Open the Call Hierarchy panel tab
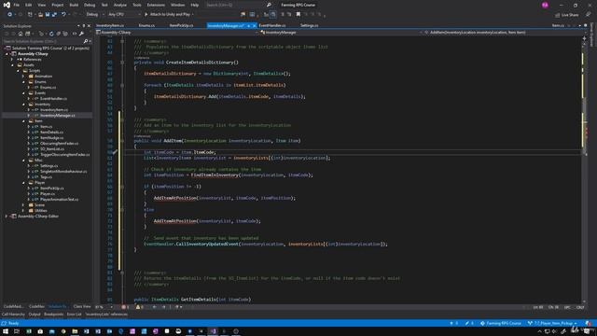This screenshot has width=597, height=336. (x=13, y=315)
